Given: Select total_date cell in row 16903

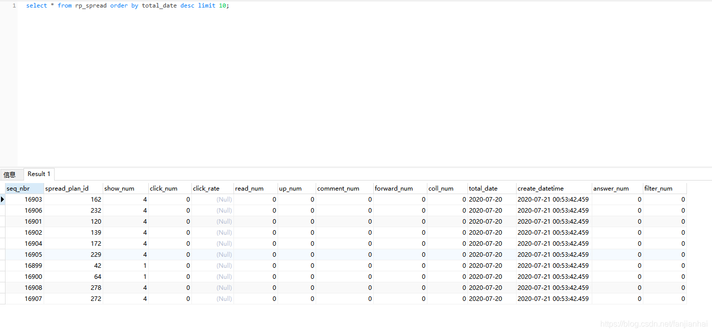Looking at the screenshot, I should tap(492, 200).
